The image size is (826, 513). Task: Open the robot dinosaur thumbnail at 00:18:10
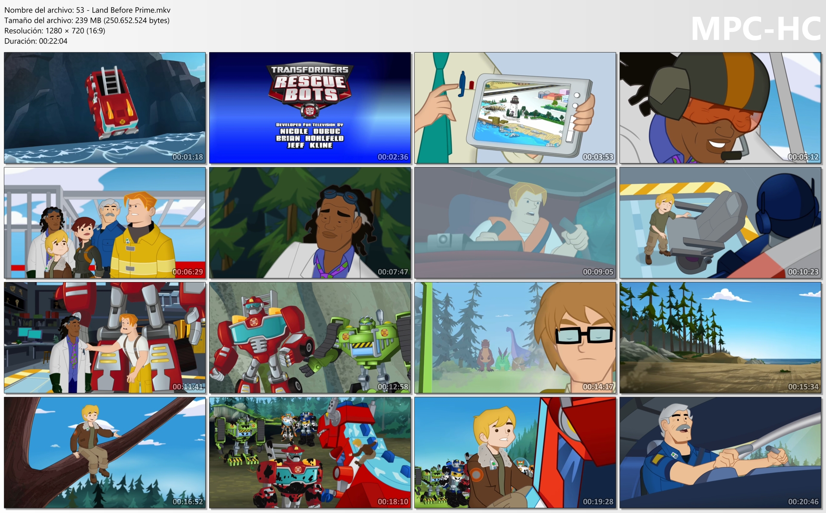(x=310, y=453)
